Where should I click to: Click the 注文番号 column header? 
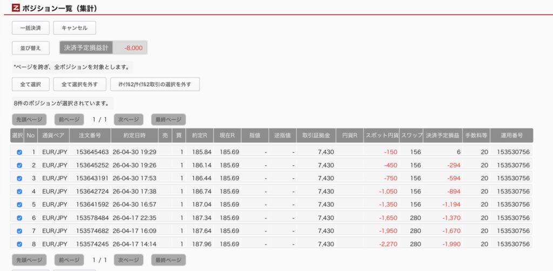click(90, 135)
